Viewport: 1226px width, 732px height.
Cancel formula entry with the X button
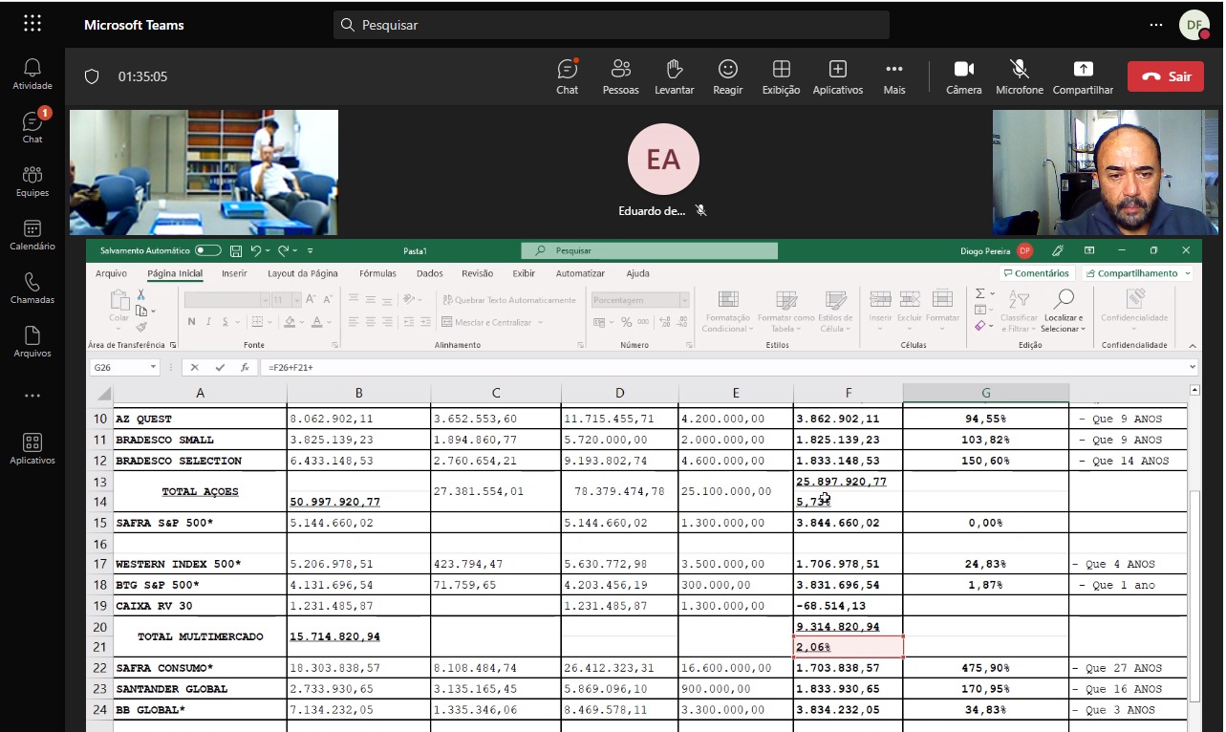195,367
